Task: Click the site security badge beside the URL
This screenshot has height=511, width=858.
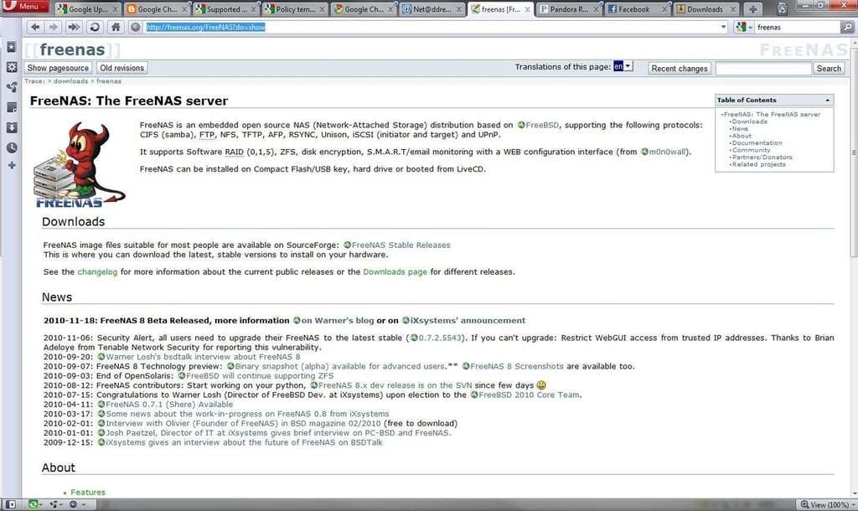Action: pyautogui.click(x=135, y=27)
